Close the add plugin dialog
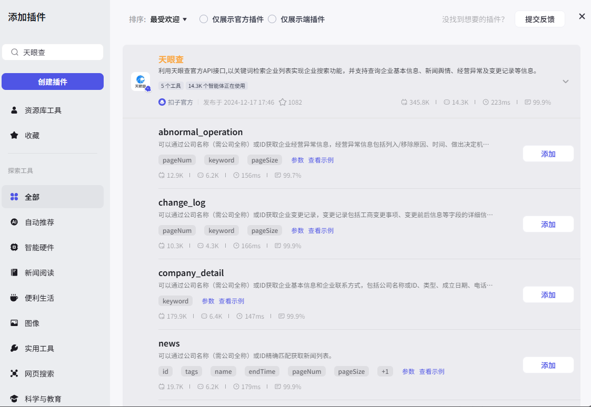The width and height of the screenshot is (591, 407). [582, 16]
